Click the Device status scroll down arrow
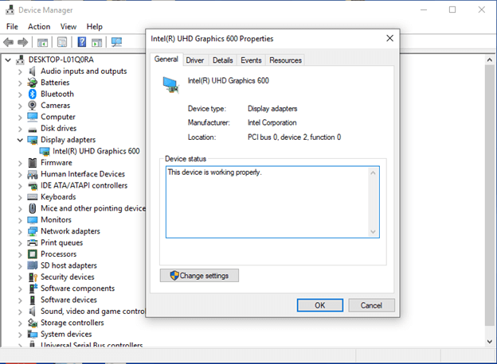The height and width of the screenshot is (364, 497). coord(373,231)
